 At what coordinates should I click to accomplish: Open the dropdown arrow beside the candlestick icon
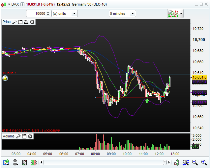(9, 4)
